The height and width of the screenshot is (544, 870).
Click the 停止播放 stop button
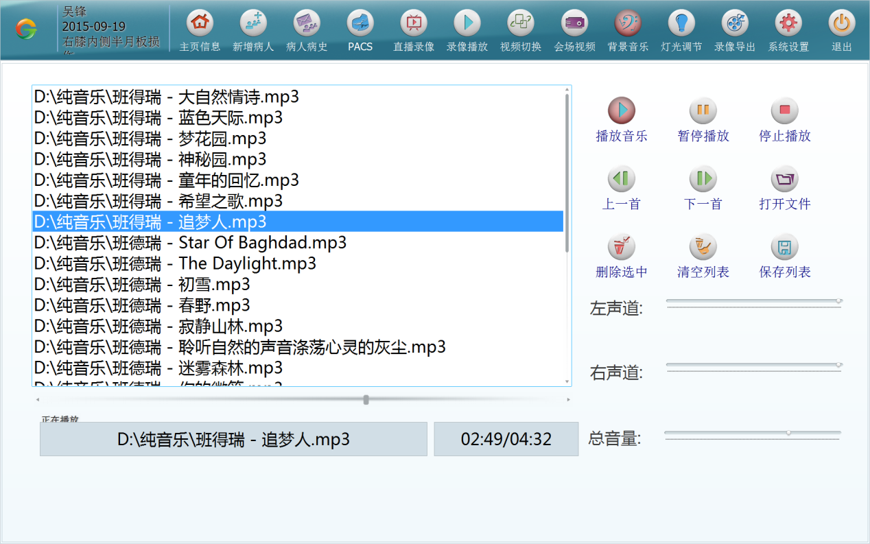785,110
